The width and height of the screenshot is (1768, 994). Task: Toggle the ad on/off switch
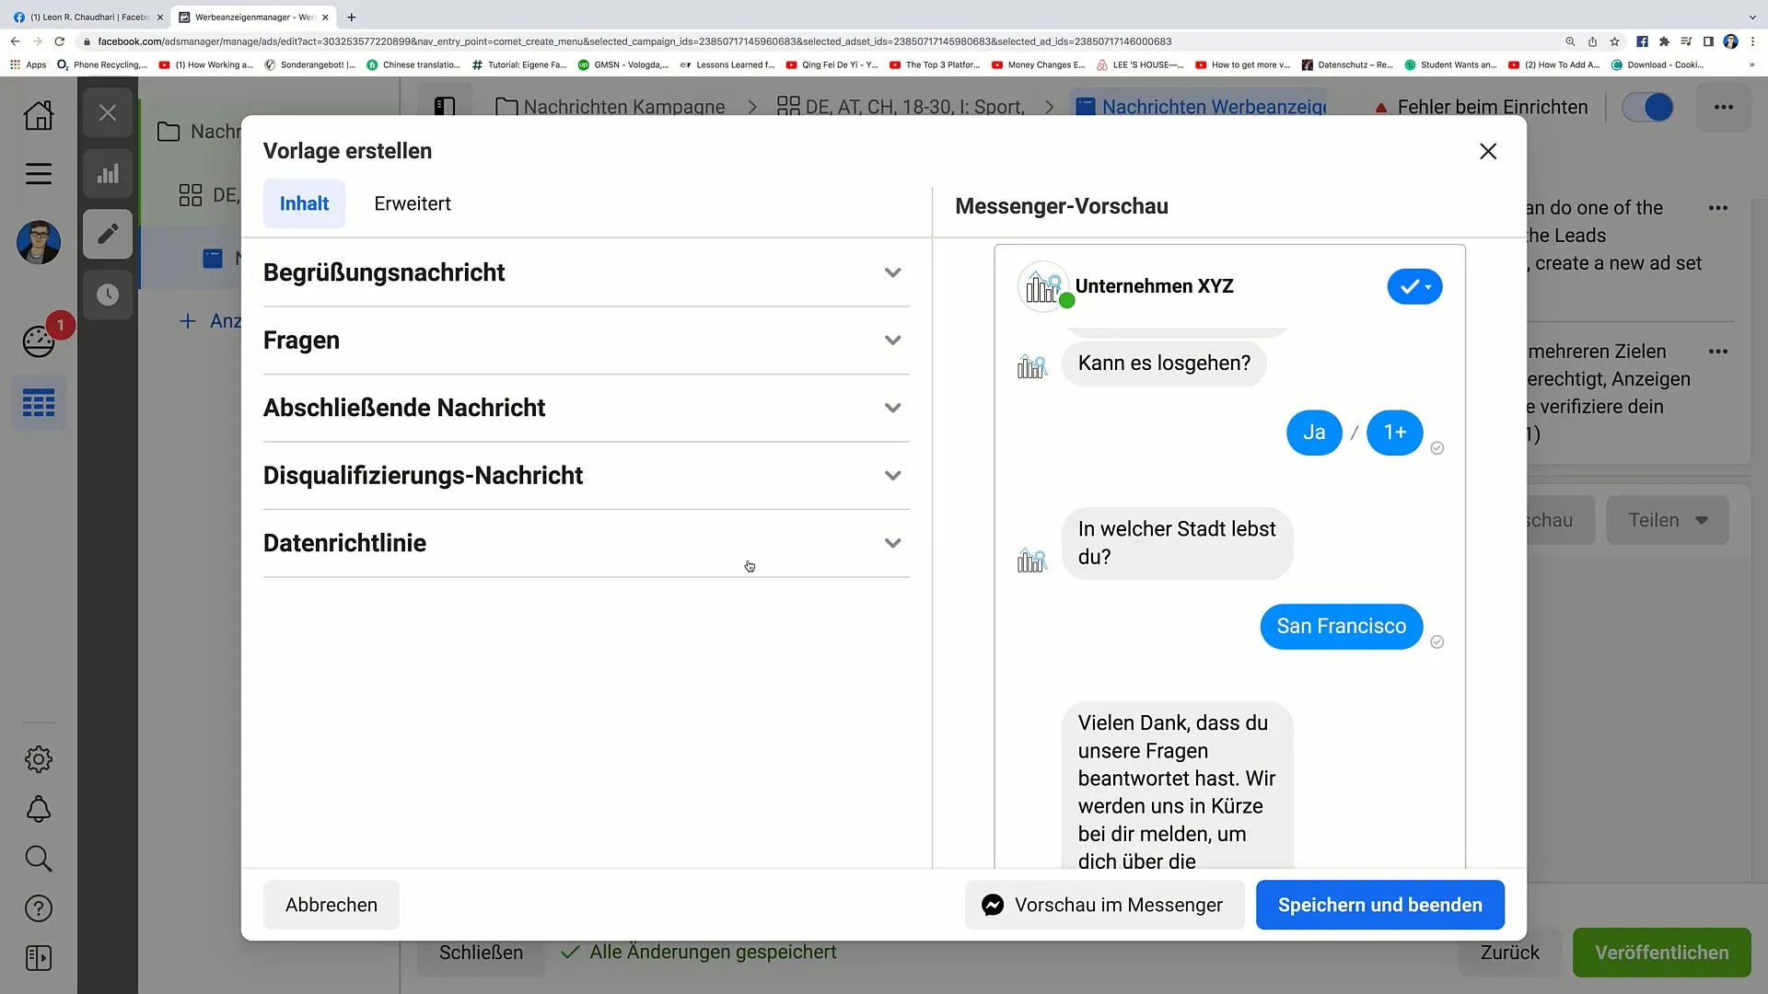coord(1647,107)
